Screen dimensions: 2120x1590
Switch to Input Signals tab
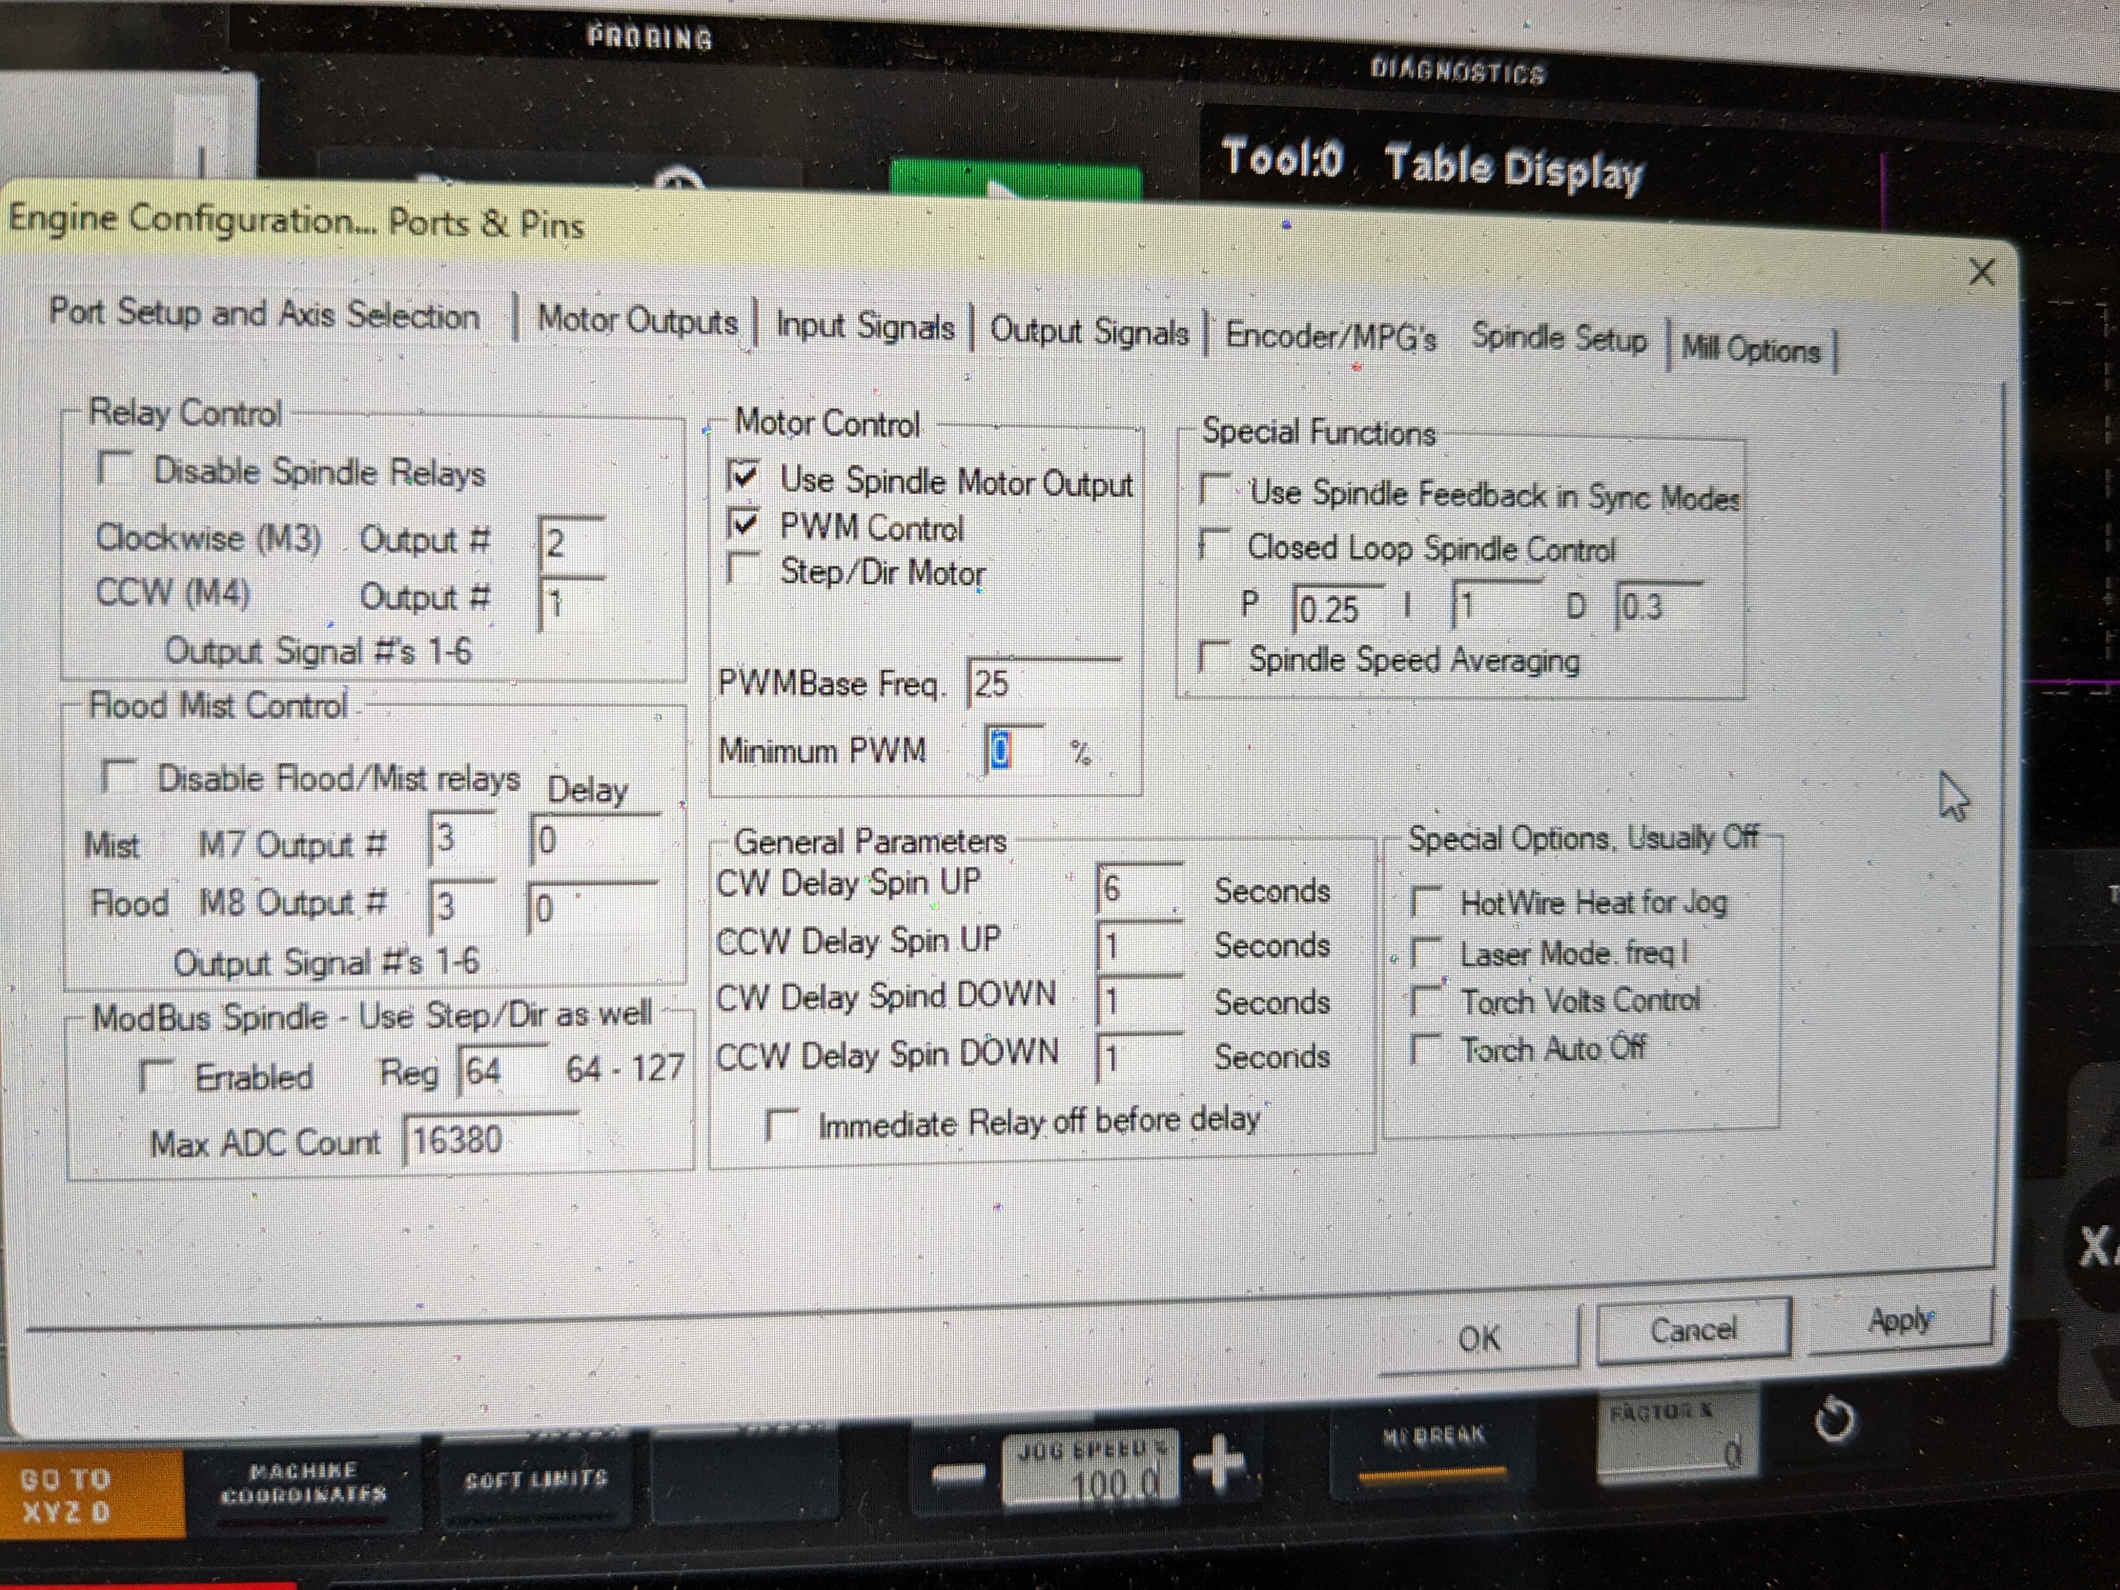(x=864, y=326)
